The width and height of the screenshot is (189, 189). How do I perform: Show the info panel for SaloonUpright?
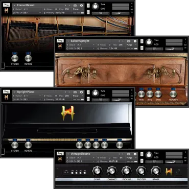(x=135, y=41)
